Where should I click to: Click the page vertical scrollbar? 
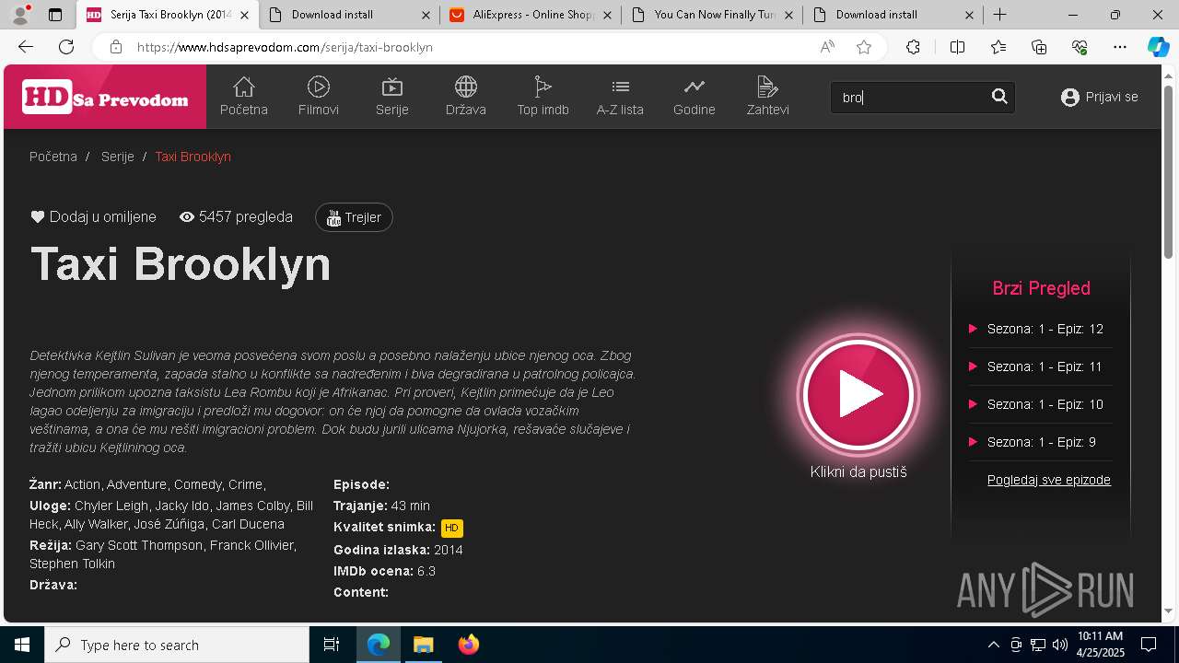[x=1169, y=171]
